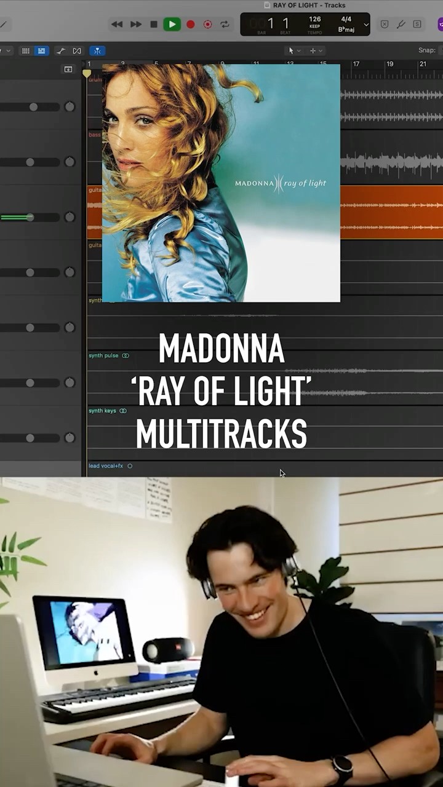Select the highlighted list view button
443x787 pixels.
click(x=41, y=51)
